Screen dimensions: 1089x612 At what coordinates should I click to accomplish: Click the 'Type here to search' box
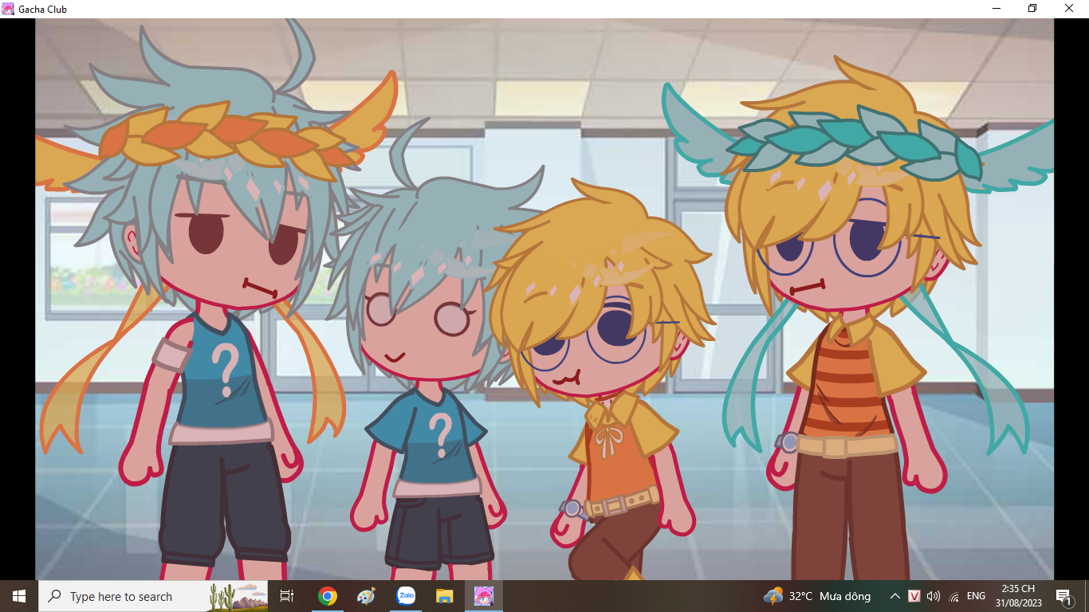click(x=121, y=597)
